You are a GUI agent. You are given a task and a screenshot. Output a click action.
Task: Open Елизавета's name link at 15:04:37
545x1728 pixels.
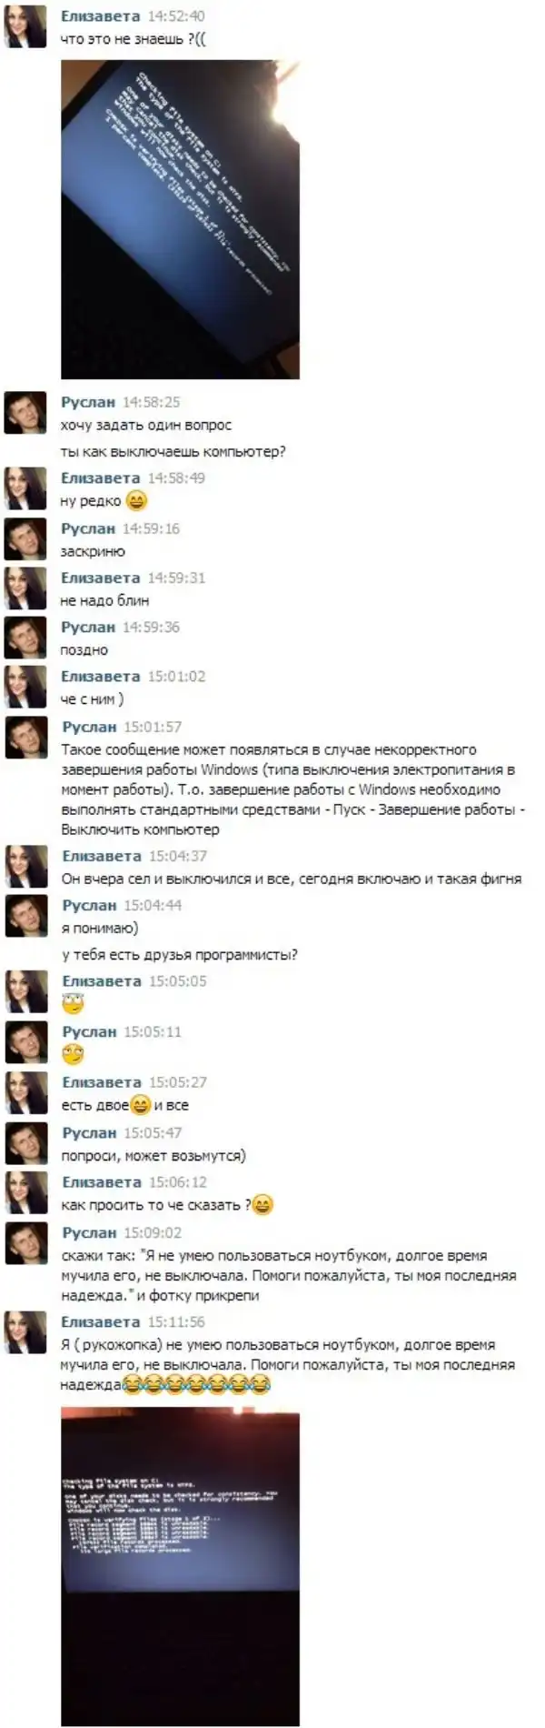[101, 856]
